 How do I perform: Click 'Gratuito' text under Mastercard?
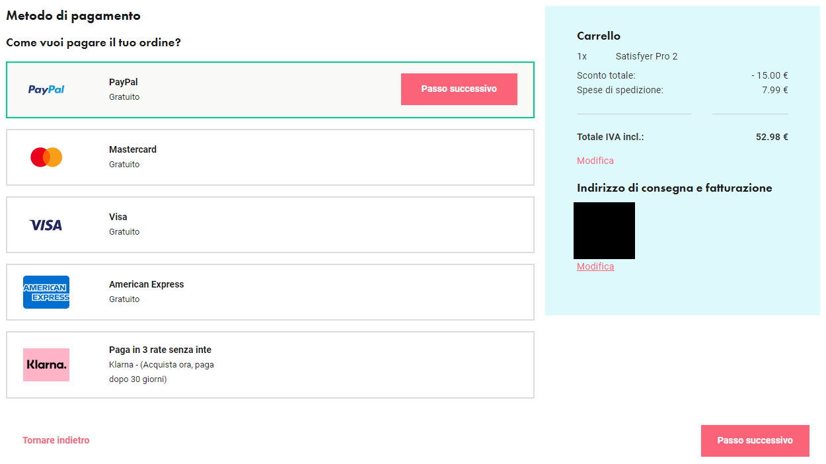click(124, 165)
